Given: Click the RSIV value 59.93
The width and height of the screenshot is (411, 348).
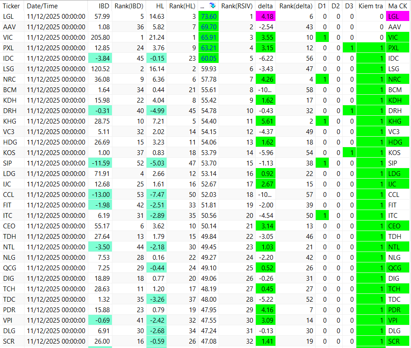Looking at the screenshot, I should pyautogui.click(x=209, y=69).
